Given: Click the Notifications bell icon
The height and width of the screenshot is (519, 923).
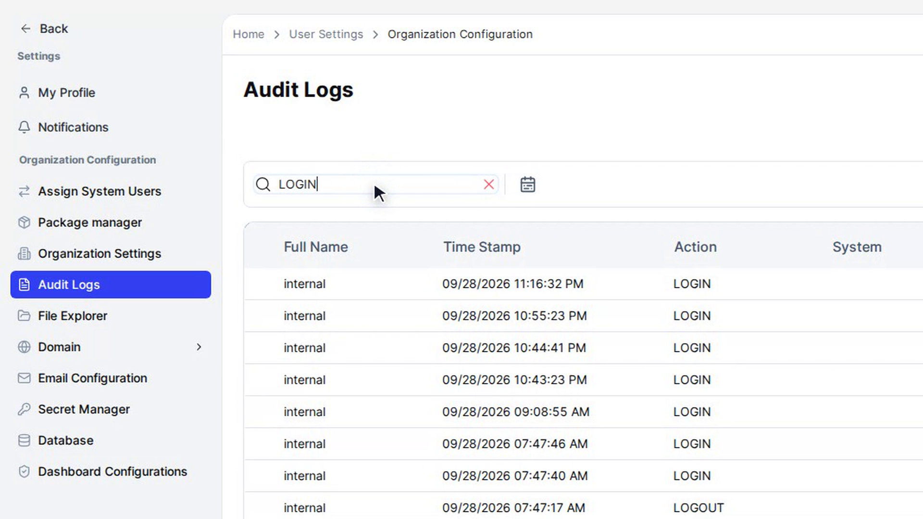Looking at the screenshot, I should pos(24,127).
